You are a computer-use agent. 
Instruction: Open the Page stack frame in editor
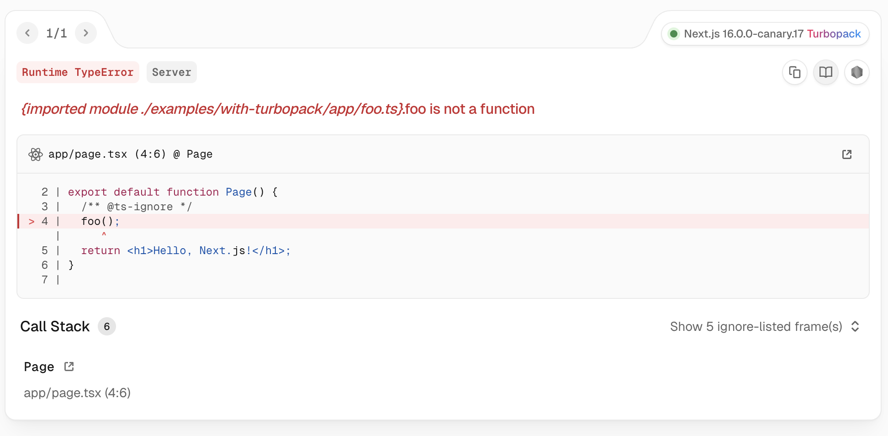pos(69,367)
